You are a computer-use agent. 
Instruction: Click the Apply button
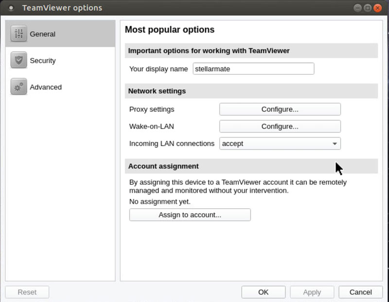312,292
